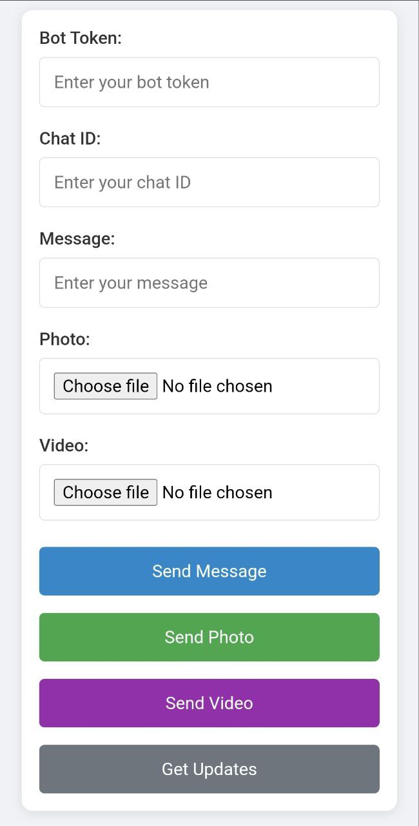419x826 pixels.
Task: Click "No file chosen" text under Photo
Action: tap(217, 386)
